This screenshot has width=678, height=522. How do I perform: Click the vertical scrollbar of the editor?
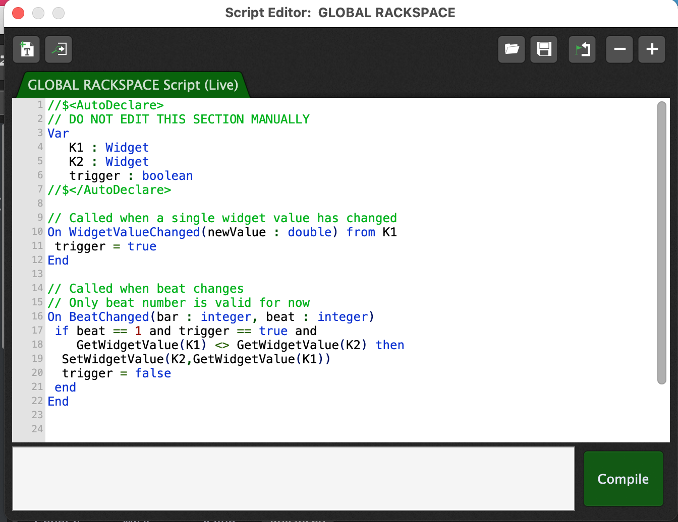662,243
